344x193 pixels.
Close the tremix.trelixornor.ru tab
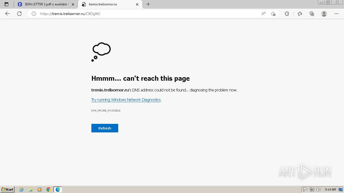coord(137,4)
